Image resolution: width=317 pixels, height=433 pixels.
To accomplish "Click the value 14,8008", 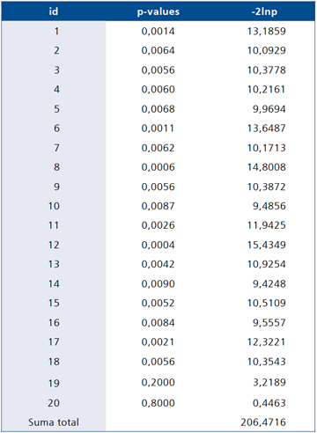I will 266,167.
